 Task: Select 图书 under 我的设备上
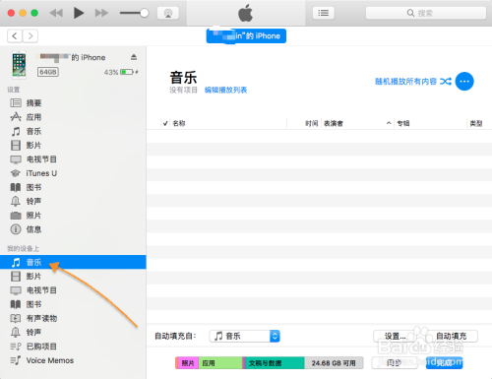73,304
